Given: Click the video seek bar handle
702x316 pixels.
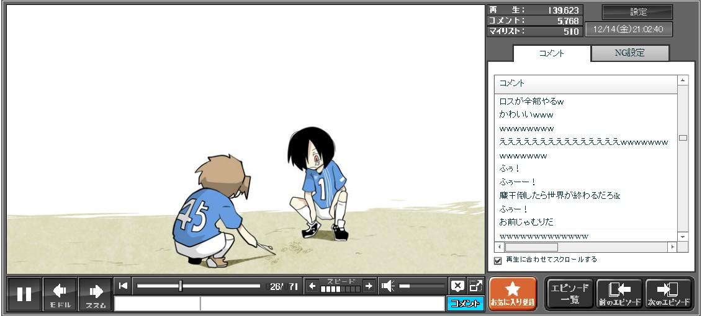Looking at the screenshot, I should click(181, 286).
